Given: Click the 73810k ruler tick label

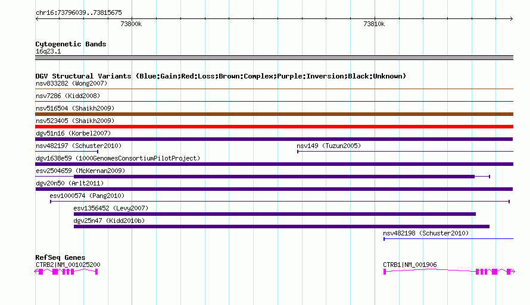Looking at the screenshot, I should pos(374,24).
